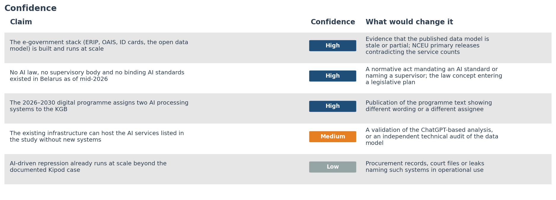Select the Claim column header
Viewport: 556px width, 200px height.
21,22
